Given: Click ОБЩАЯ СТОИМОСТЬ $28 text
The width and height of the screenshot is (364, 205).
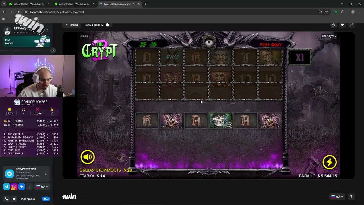Looking at the screenshot, I should pyautogui.click(x=106, y=170).
